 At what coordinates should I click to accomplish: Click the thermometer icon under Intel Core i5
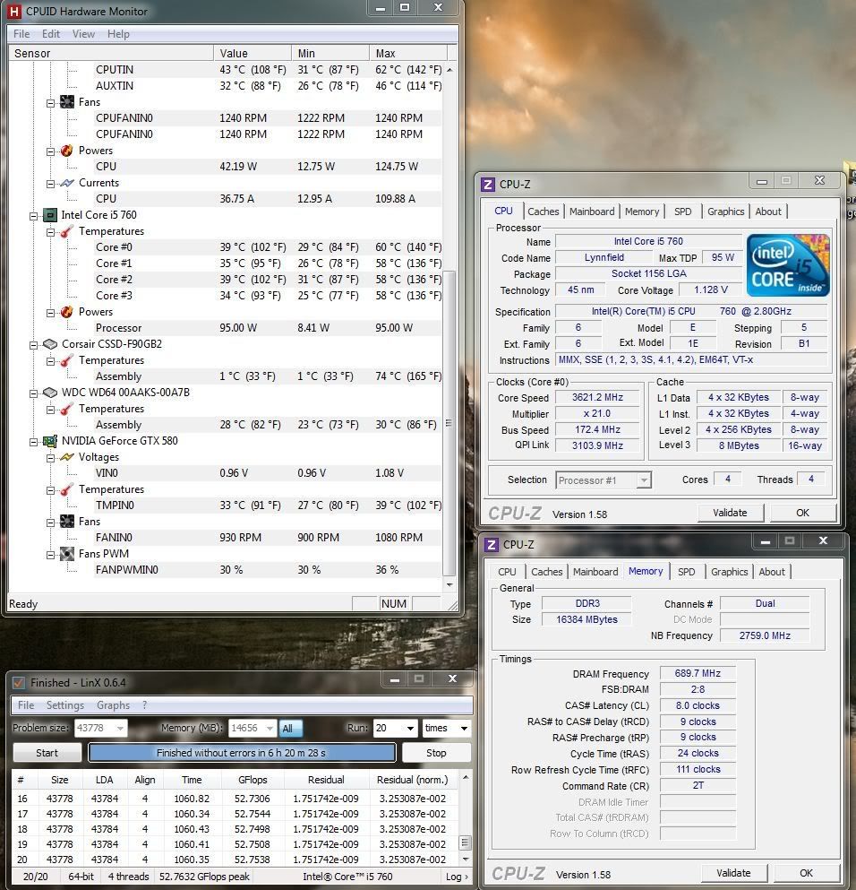coord(67,231)
